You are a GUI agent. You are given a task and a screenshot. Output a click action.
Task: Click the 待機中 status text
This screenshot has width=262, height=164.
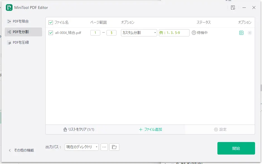(202, 33)
